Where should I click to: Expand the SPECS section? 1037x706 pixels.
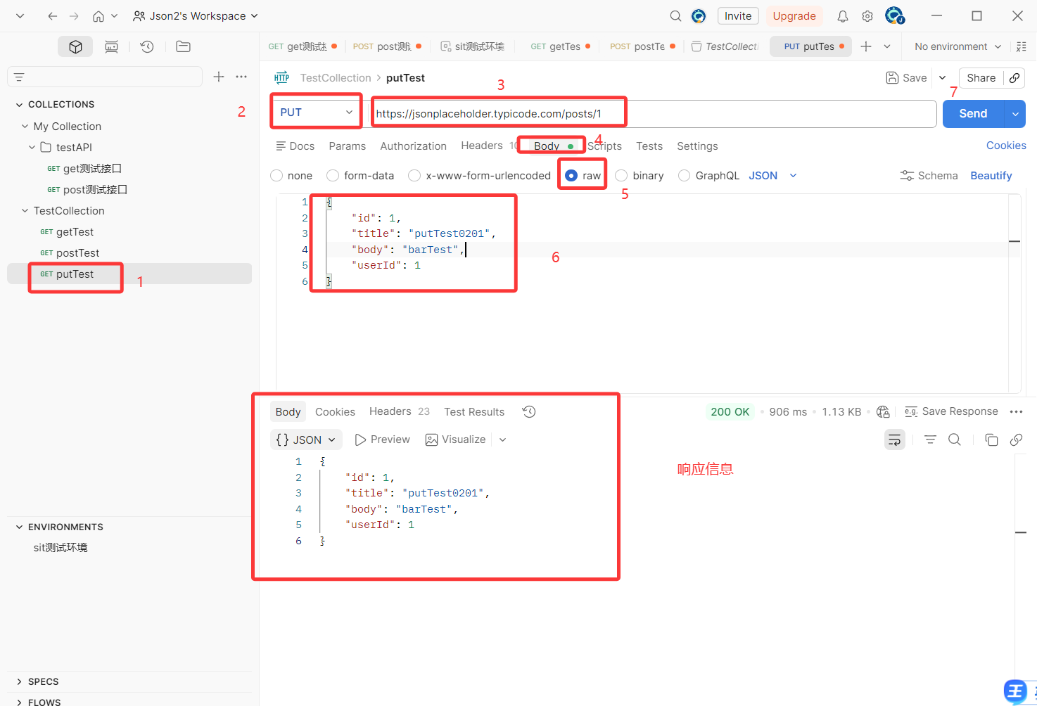19,681
